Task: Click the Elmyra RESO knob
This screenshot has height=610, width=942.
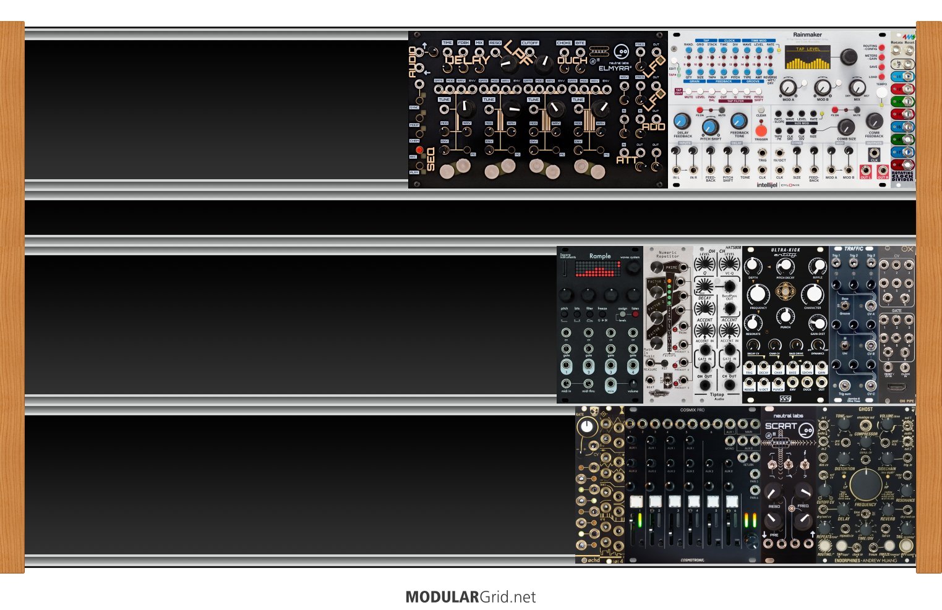Action: click(x=508, y=64)
